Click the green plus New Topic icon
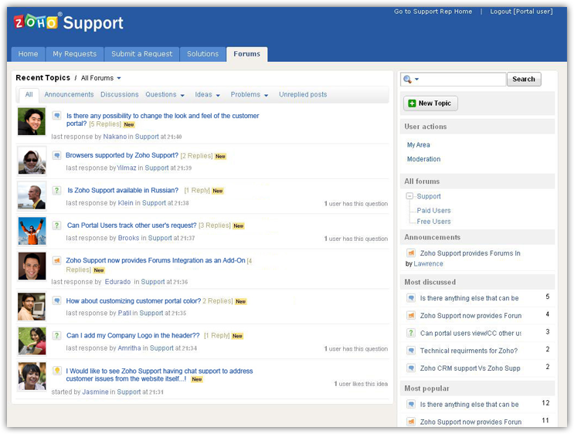Image resolution: width=574 pixels, height=434 pixels. [x=412, y=103]
